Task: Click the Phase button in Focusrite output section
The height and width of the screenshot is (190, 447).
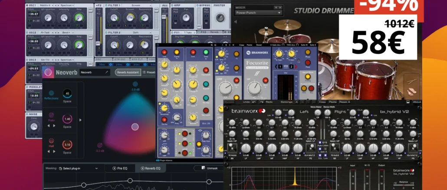Action: click(308, 52)
